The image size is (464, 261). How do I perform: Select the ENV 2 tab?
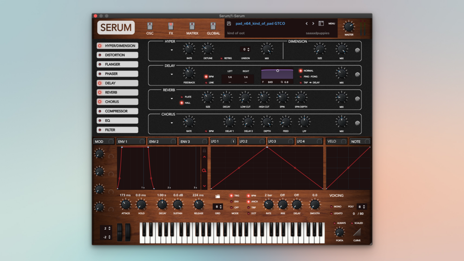tap(162, 141)
